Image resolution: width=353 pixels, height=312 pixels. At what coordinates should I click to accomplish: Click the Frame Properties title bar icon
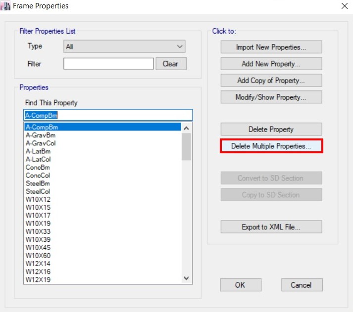[x=5, y=6]
